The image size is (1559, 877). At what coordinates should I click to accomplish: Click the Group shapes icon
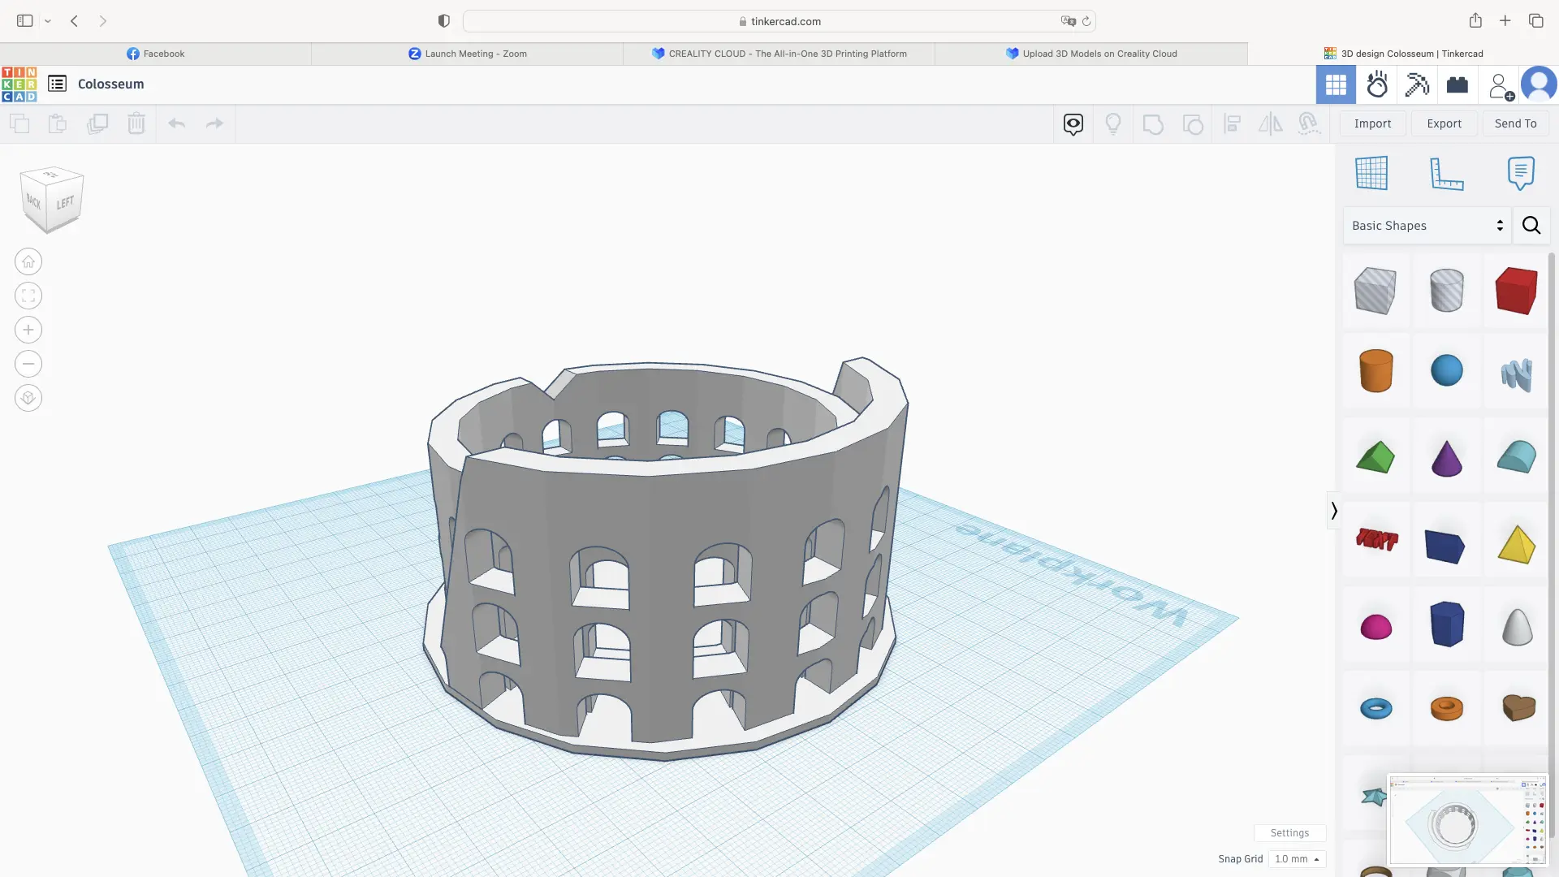(1153, 124)
